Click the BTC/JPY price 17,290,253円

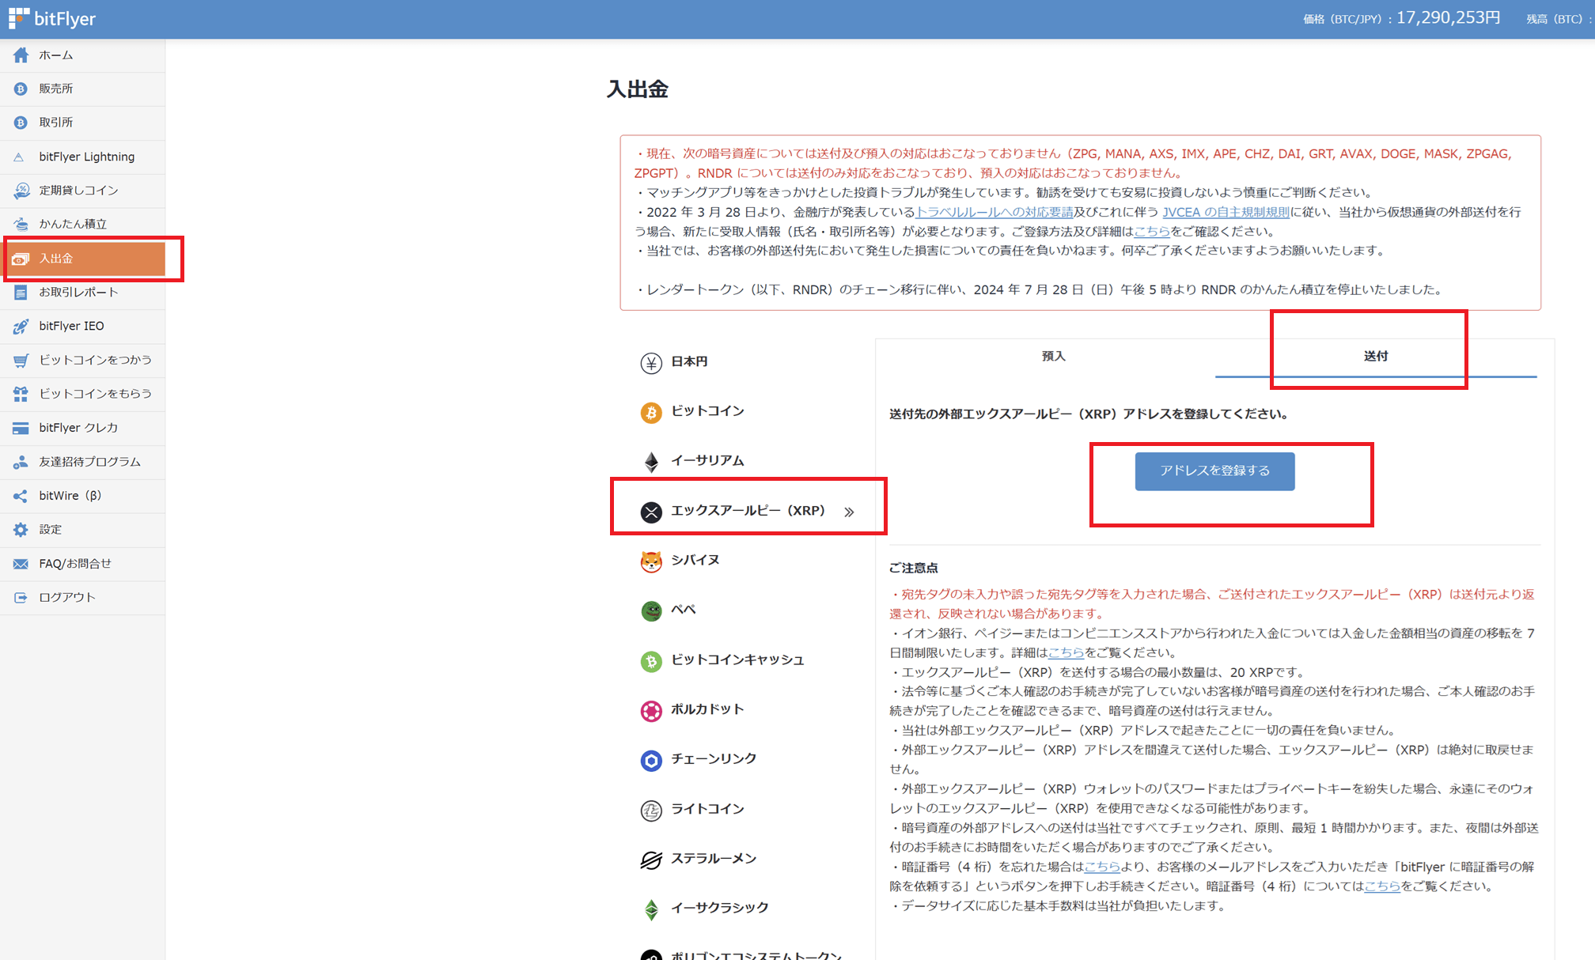click(x=1448, y=17)
